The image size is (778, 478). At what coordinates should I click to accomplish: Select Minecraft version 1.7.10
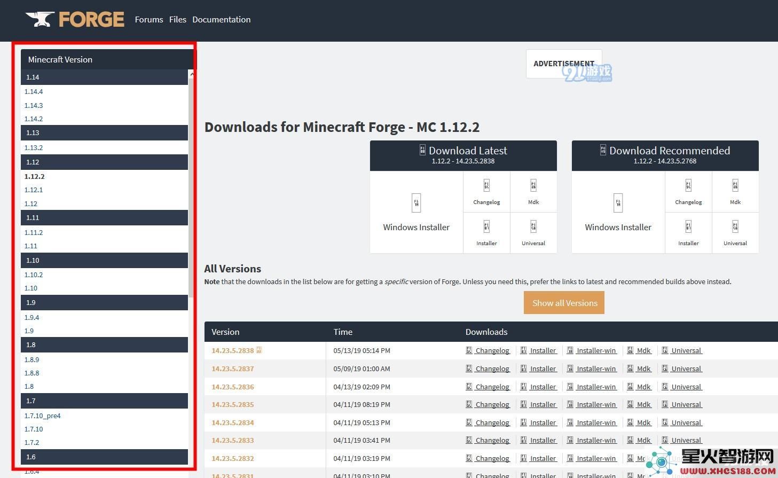[34, 429]
